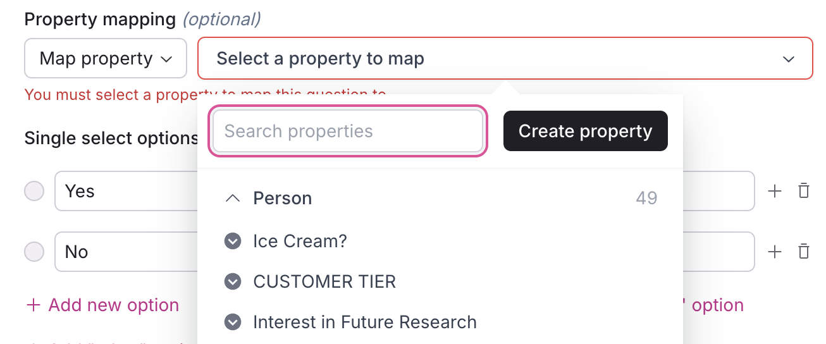The image size is (826, 344).
Task: Click the plus icon beside the Yes option
Action: 774,191
